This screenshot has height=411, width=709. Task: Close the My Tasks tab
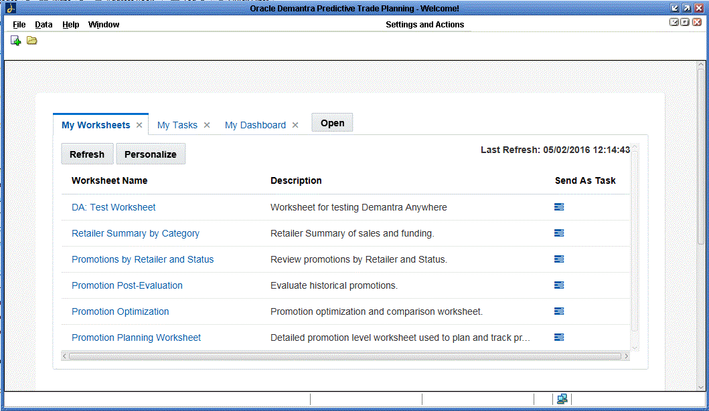pyautogui.click(x=207, y=125)
